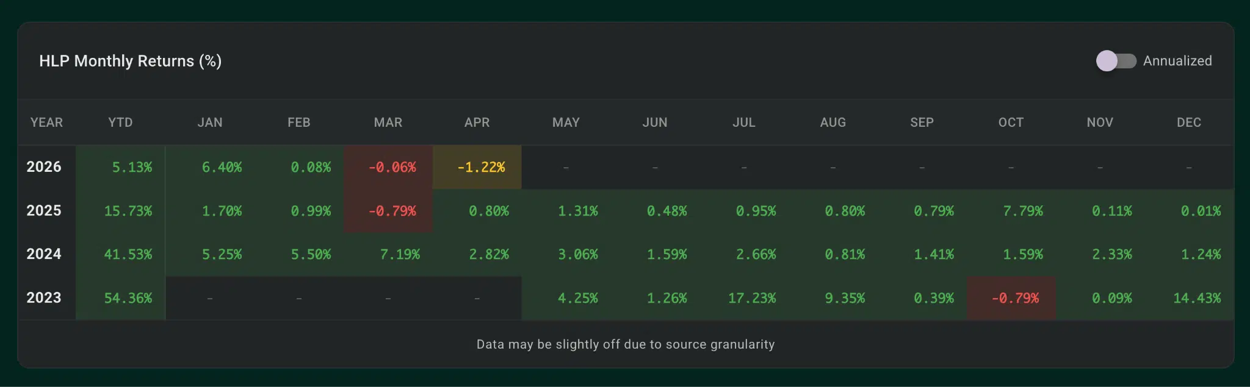Click the 2026 April -1.22% cell
This screenshot has width=1250, height=387.
click(x=480, y=168)
